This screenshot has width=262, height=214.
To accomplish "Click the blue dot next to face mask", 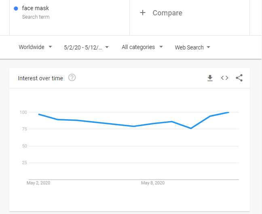I will (x=16, y=9).
